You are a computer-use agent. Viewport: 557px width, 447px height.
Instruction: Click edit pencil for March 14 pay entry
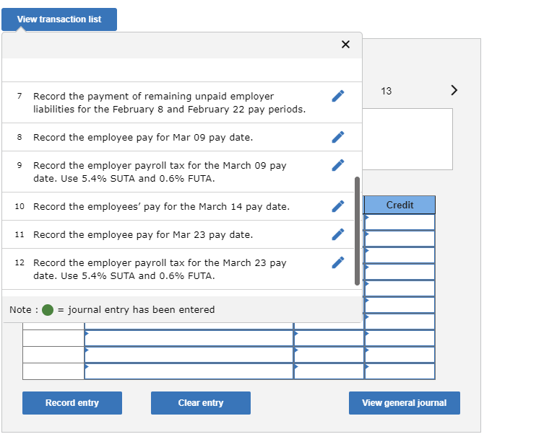337,206
